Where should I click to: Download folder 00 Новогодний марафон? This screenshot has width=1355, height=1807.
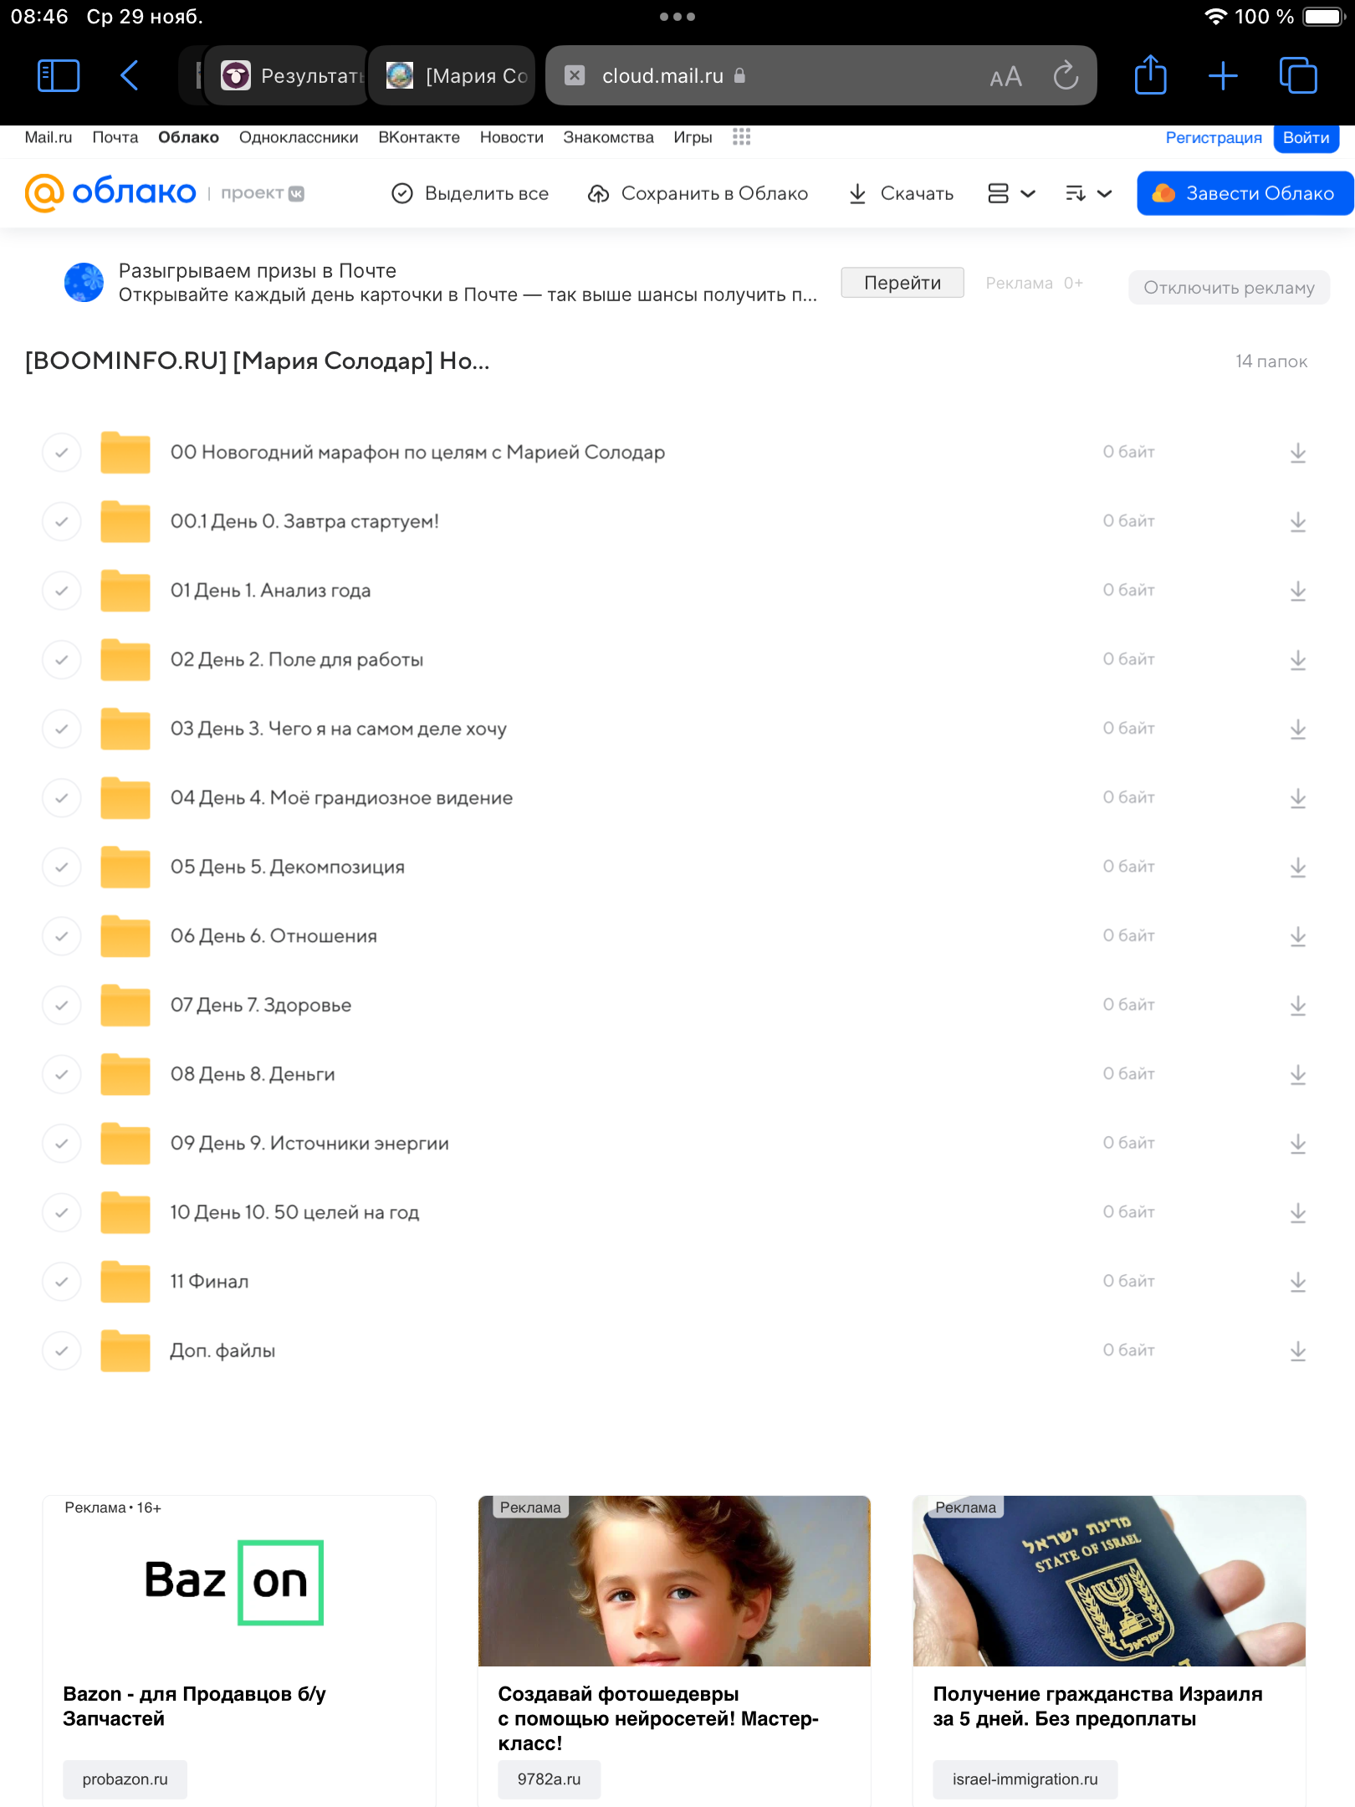tap(1297, 453)
